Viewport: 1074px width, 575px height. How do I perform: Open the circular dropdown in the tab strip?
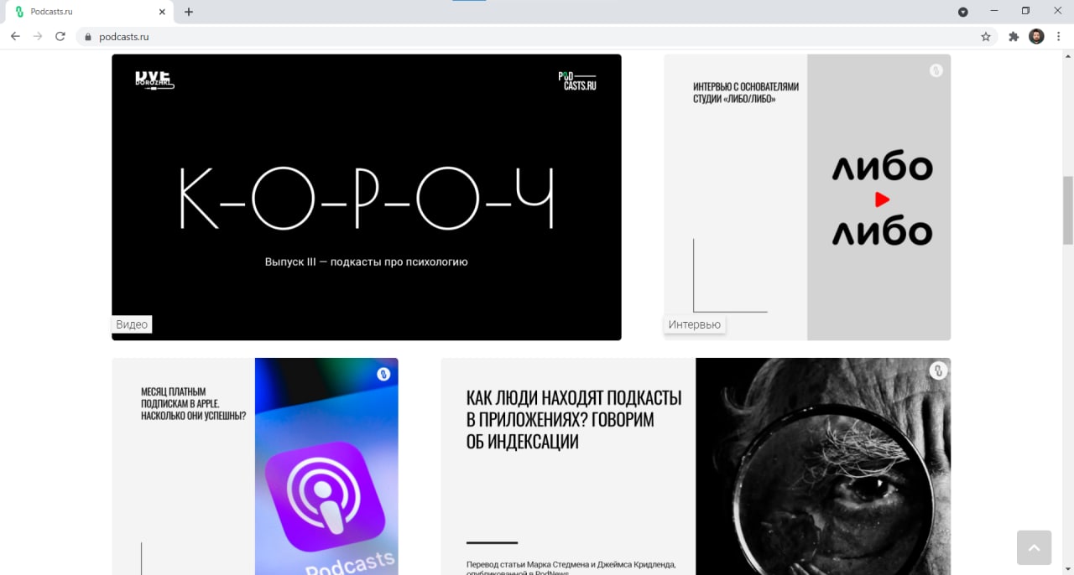click(963, 12)
